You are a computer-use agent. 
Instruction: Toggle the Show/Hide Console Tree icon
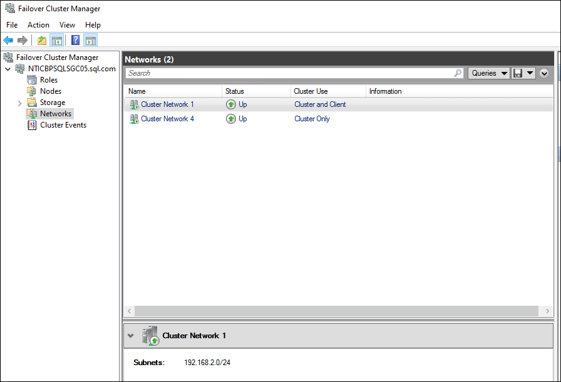tap(57, 41)
